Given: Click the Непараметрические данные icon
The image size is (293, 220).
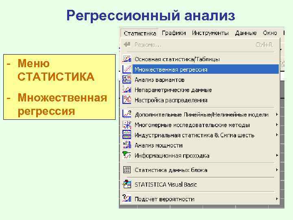Looking at the screenshot, I should [127, 89].
